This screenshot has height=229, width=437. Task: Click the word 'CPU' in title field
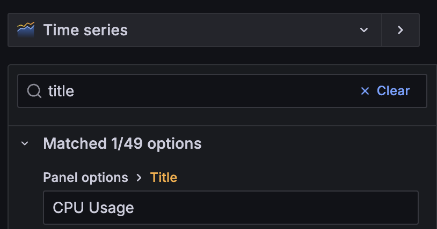point(65,208)
